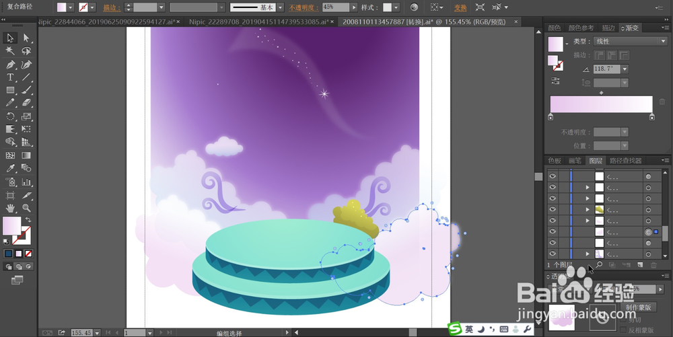Select the Rectangle tool

pyautogui.click(x=10, y=90)
